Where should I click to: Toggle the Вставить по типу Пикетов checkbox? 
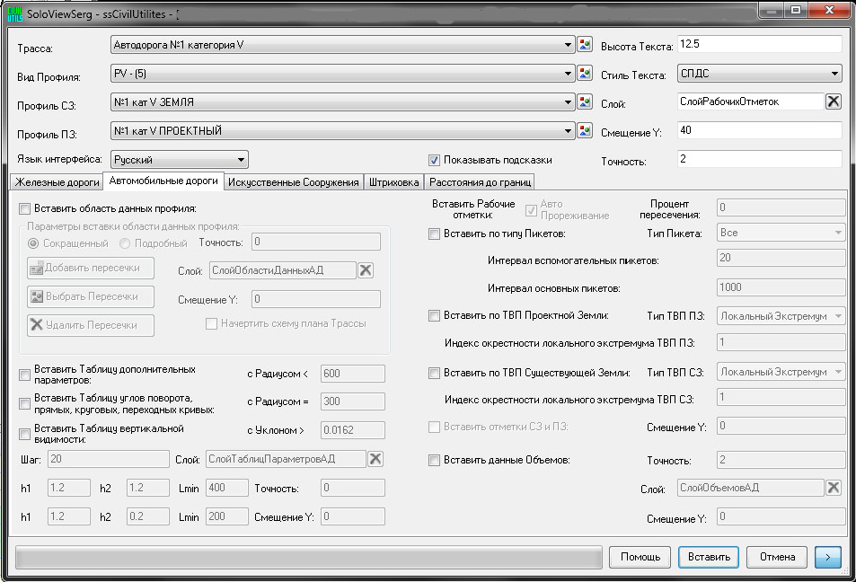tap(435, 234)
